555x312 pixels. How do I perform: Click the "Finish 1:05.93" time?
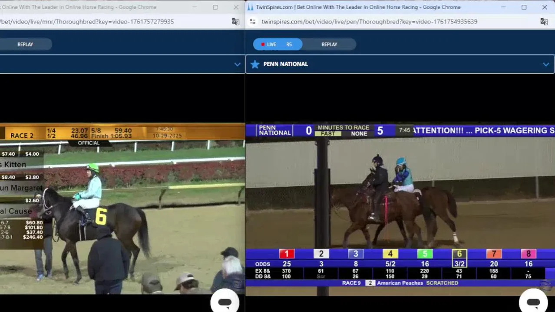[111, 136]
